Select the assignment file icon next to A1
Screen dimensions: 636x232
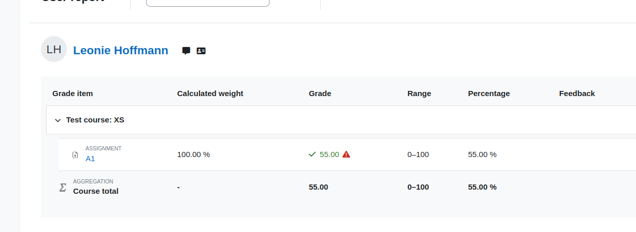click(x=76, y=154)
